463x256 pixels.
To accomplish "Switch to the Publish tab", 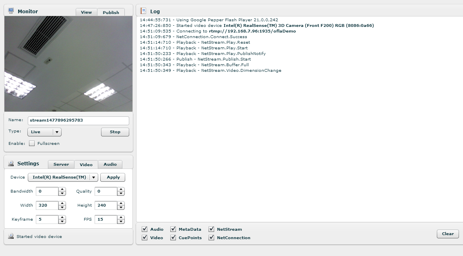I will tap(111, 12).
